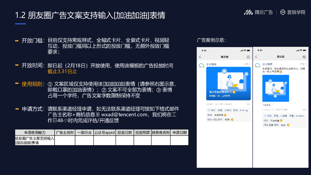Tap camera icon in right phone mockup
The width and height of the screenshot is (311, 175).
(x=304, y=57)
